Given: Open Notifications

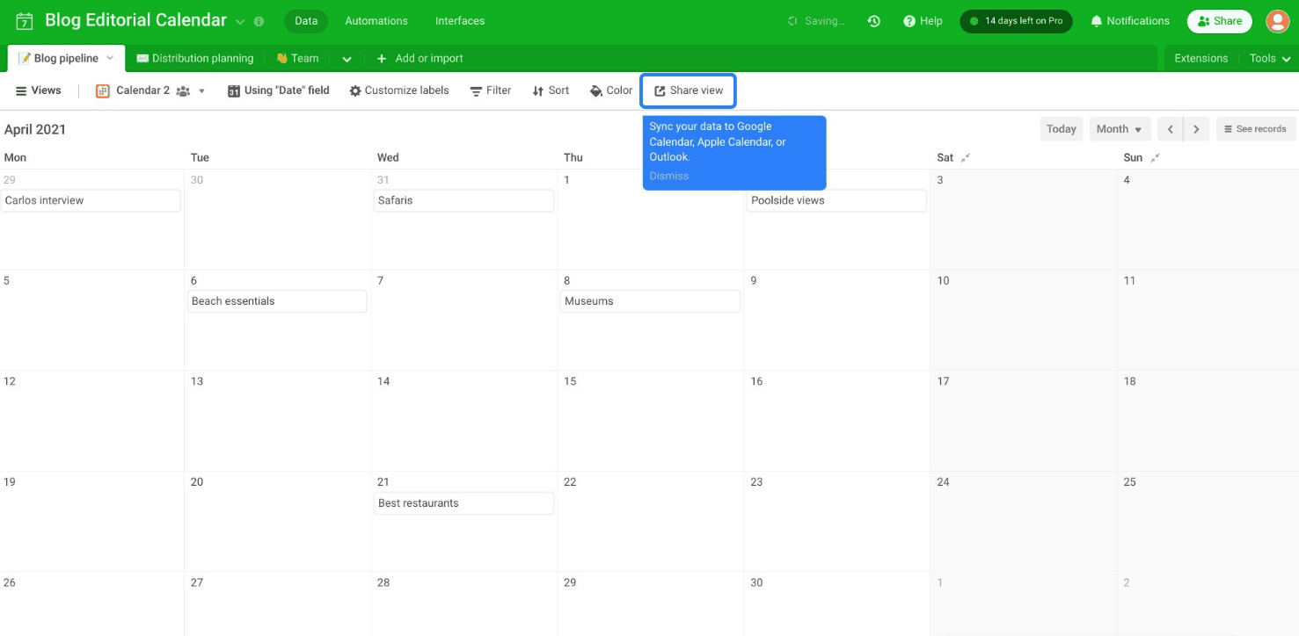Looking at the screenshot, I should click(x=1130, y=21).
